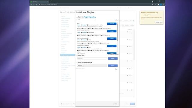Open wrench options dropdown beside repository search

click(x=116, y=20)
